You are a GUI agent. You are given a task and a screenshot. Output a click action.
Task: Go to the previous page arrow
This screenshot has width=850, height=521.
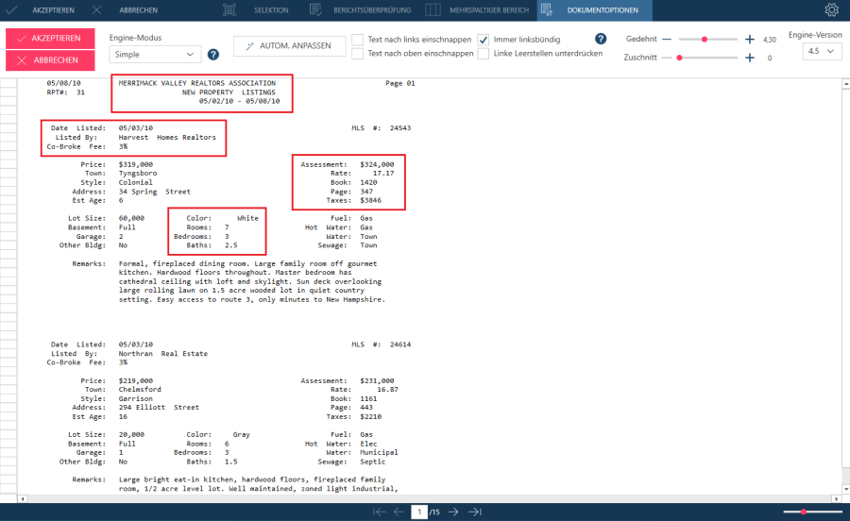pyautogui.click(x=399, y=512)
